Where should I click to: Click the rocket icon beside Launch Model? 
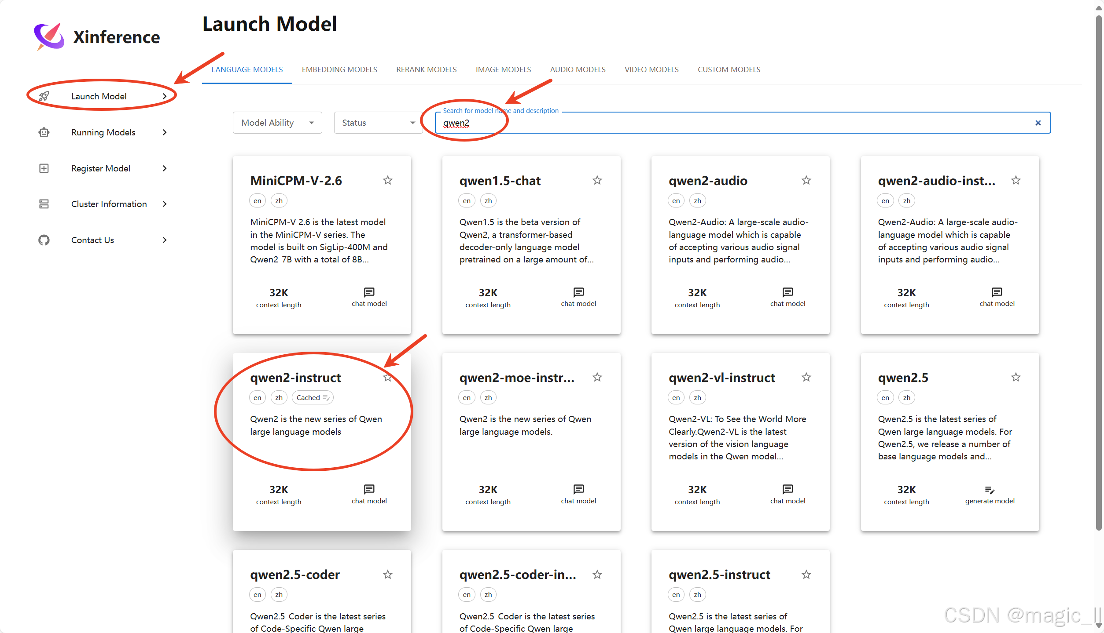(x=44, y=96)
